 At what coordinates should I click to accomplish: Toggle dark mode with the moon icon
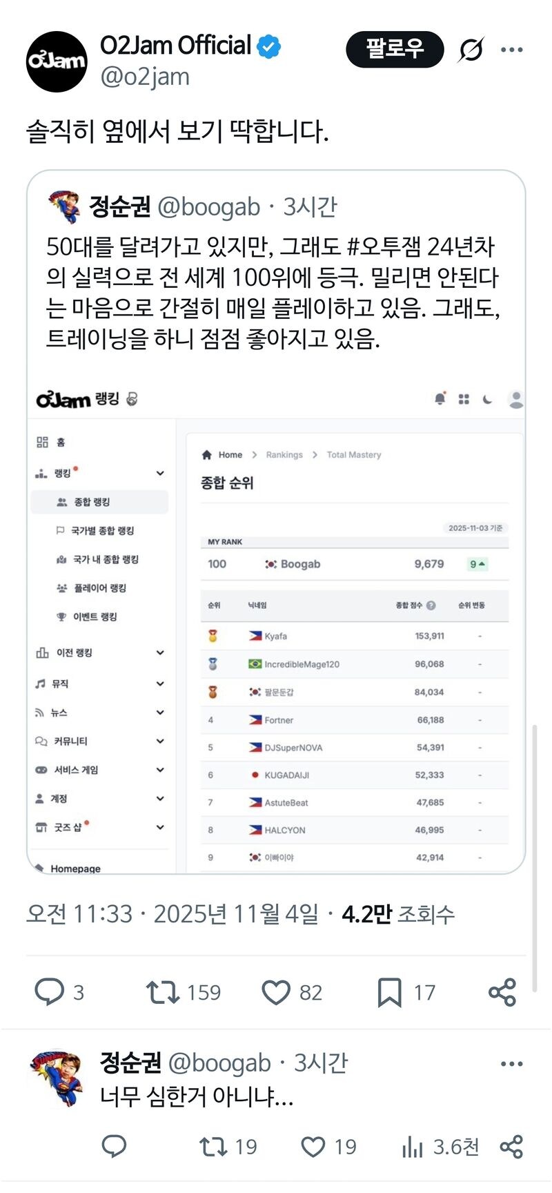coord(487,398)
